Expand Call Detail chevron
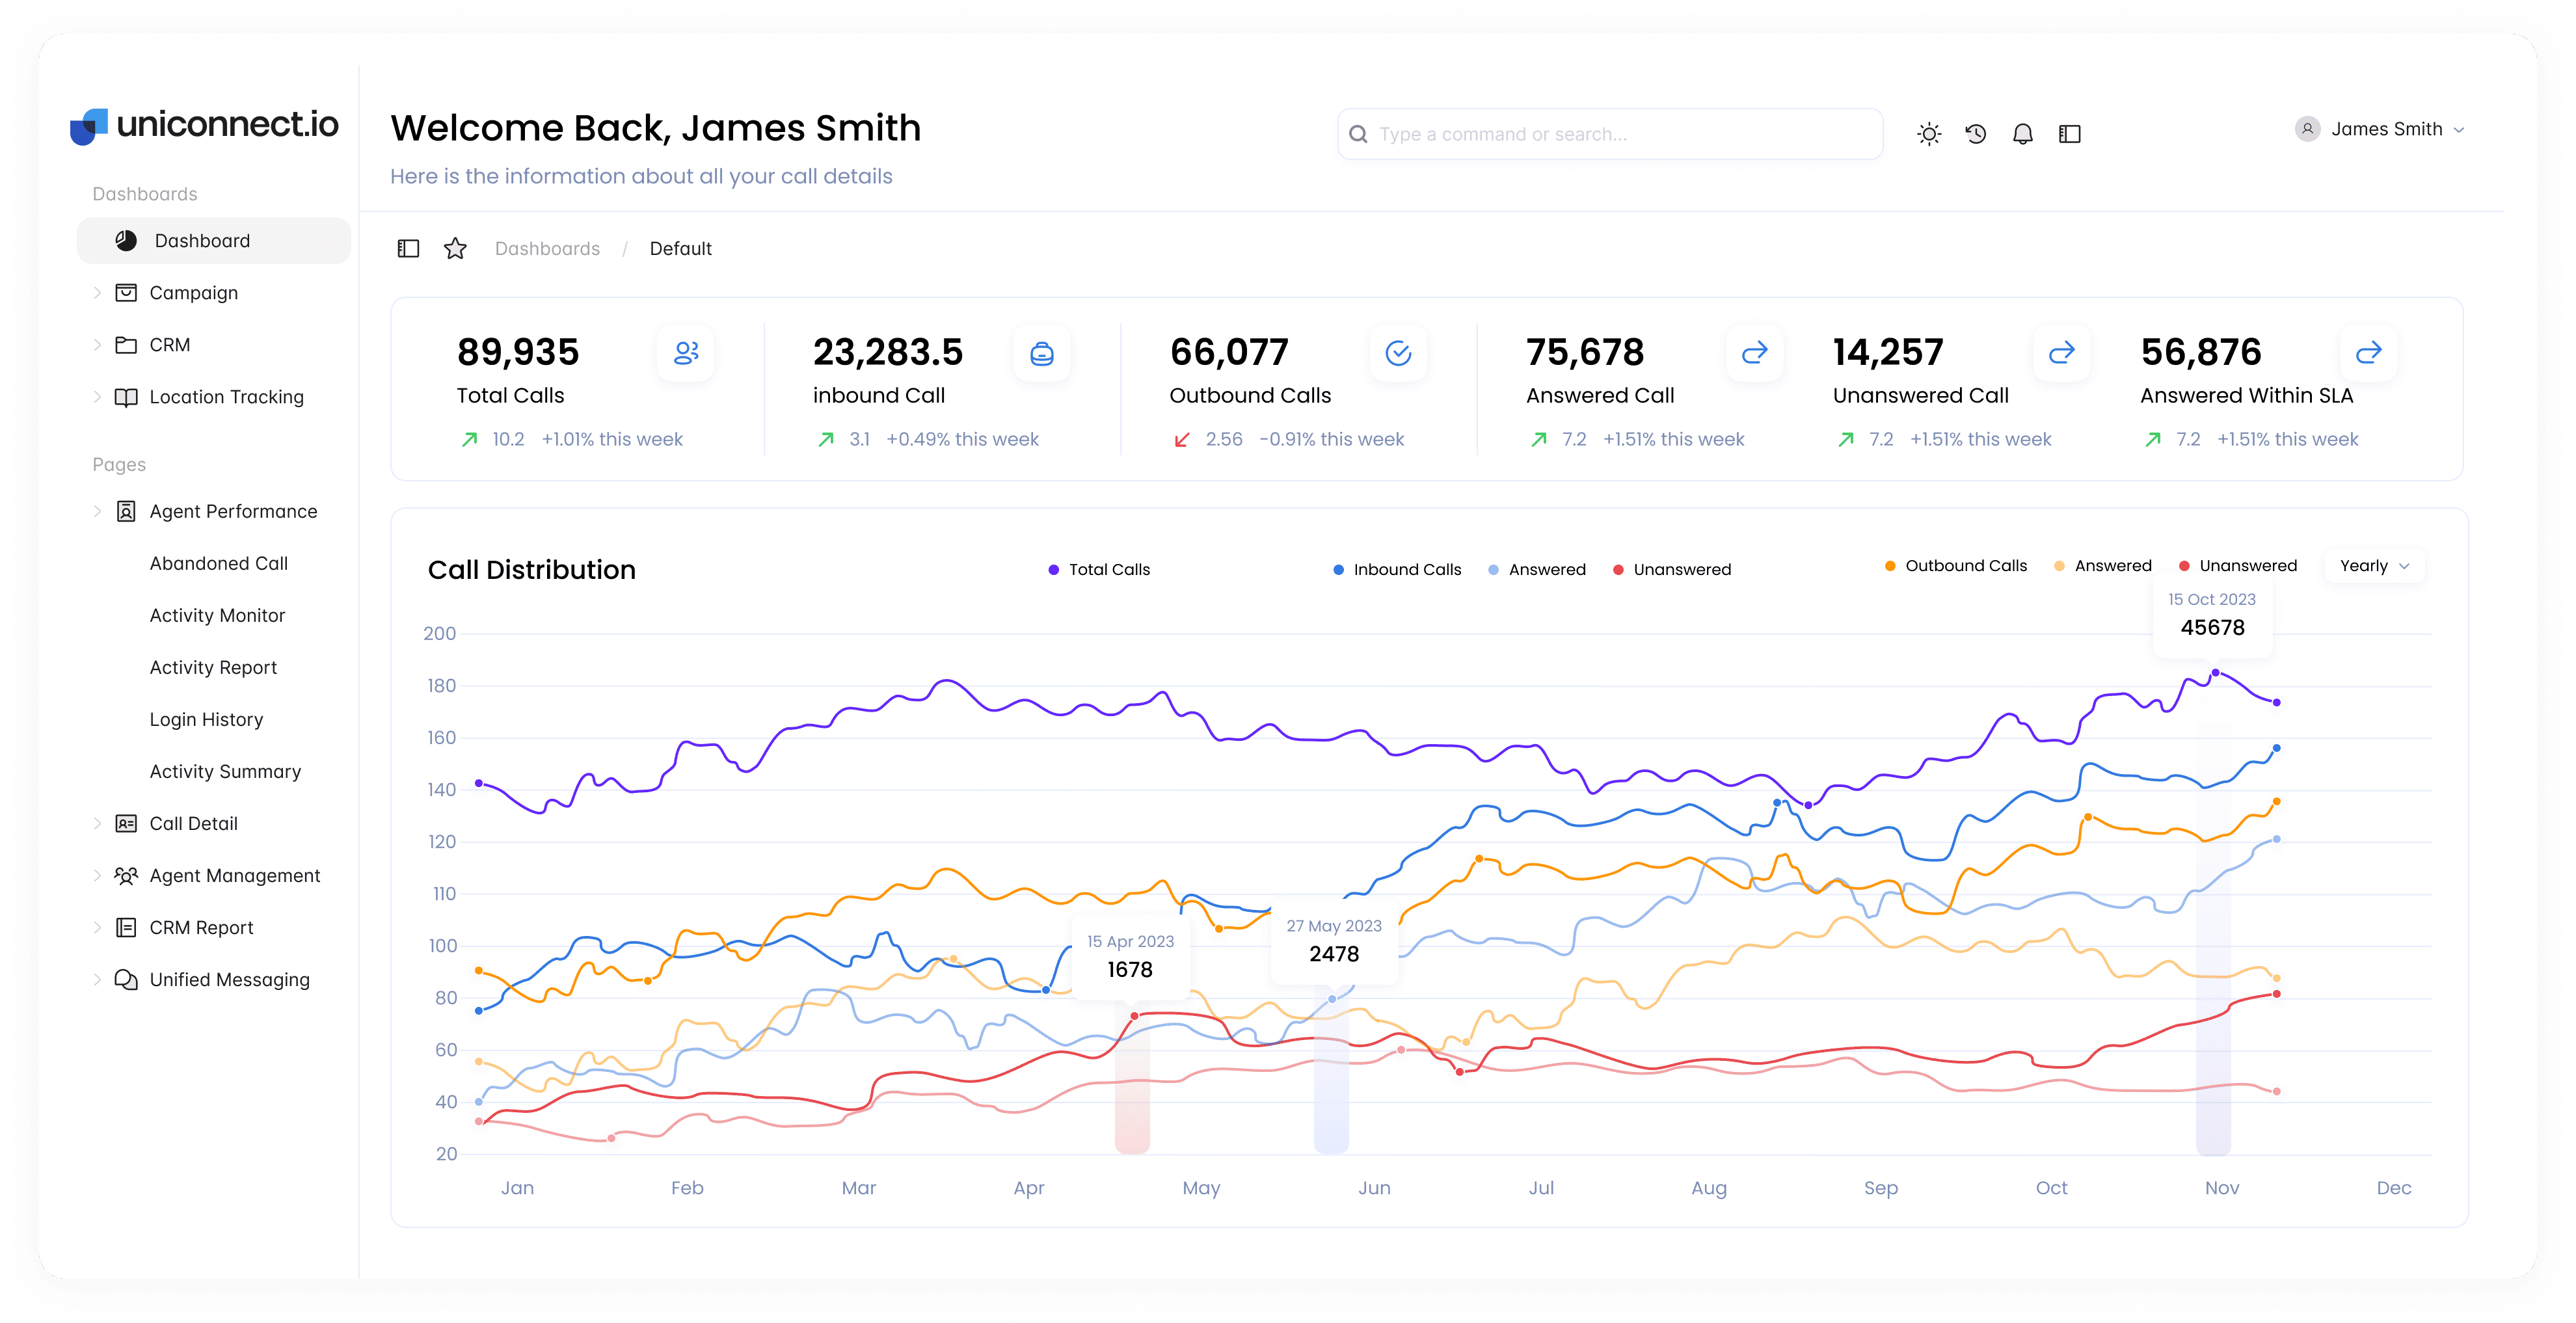This screenshot has height=1323, width=2576. [97, 823]
